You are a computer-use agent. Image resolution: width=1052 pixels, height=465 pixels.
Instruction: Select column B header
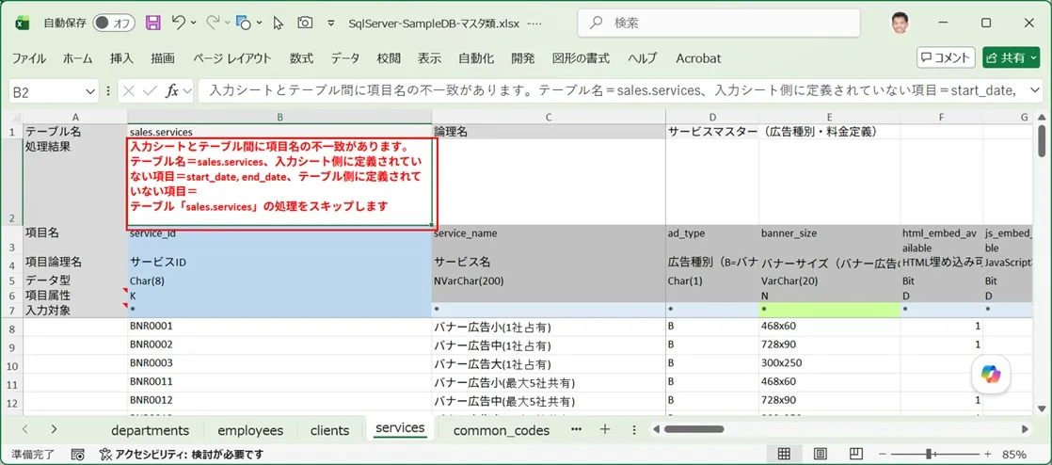(x=279, y=117)
